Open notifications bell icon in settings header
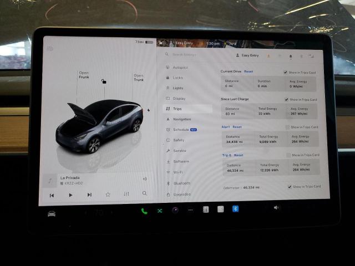 coord(291,57)
